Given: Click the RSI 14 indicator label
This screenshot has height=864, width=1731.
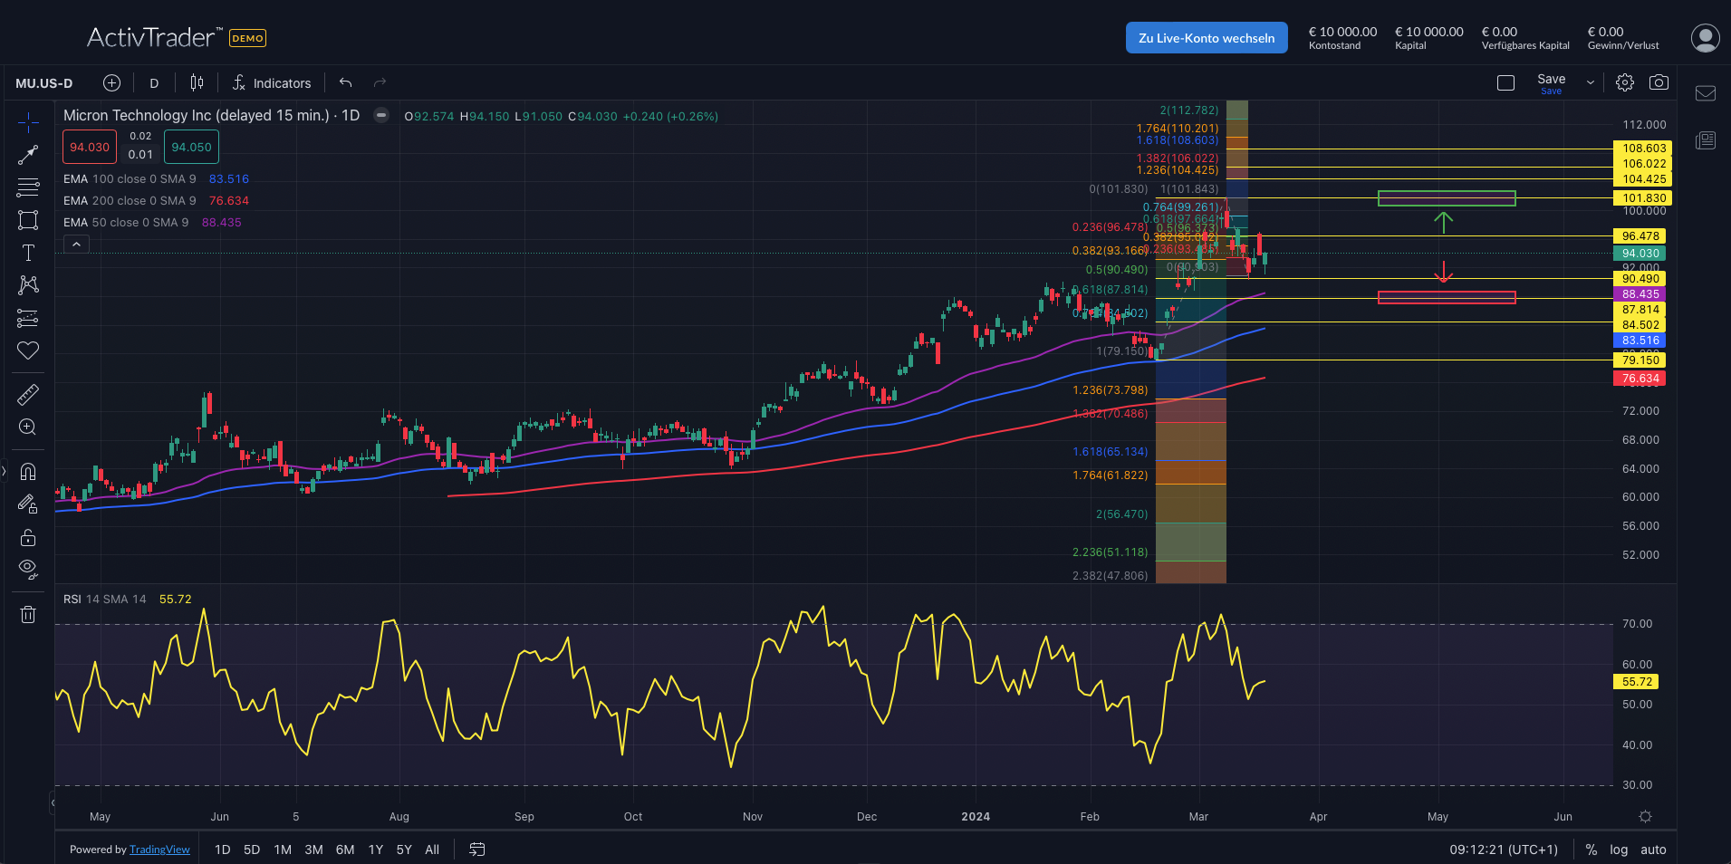Looking at the screenshot, I should pos(81,599).
